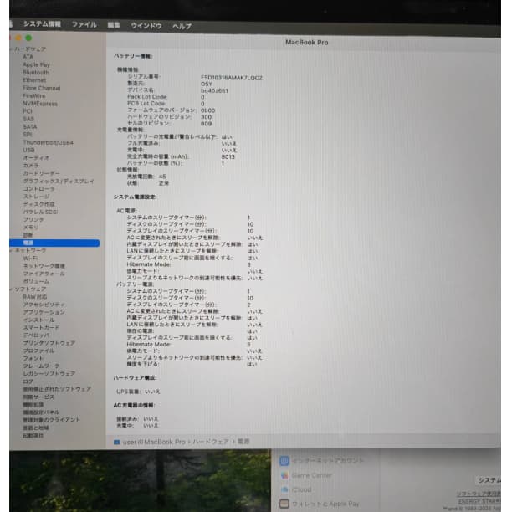Select Apple Pay in the sidebar
Image resolution: width=512 pixels, height=512 pixels.
(x=36, y=64)
